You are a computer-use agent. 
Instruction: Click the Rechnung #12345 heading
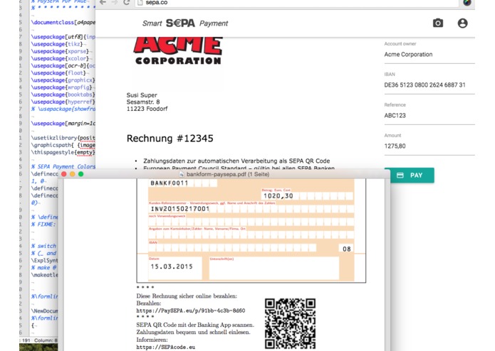(170, 139)
